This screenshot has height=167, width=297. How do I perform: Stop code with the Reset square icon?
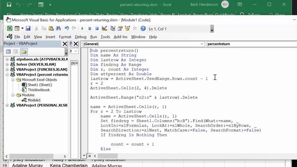97,29
